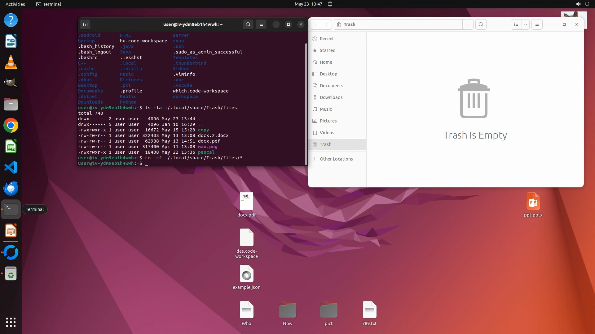Open the Files main hamburger menu
This screenshot has width=595, height=334.
537,24
